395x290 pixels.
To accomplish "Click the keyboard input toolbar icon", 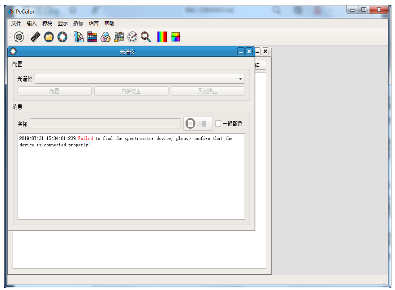I will point(35,37).
